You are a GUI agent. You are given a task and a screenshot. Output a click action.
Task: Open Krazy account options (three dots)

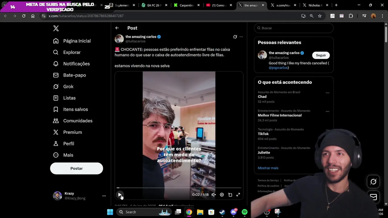(x=104, y=196)
